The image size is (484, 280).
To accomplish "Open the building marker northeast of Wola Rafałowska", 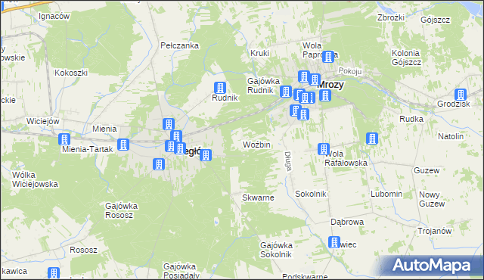I will tap(372, 138).
